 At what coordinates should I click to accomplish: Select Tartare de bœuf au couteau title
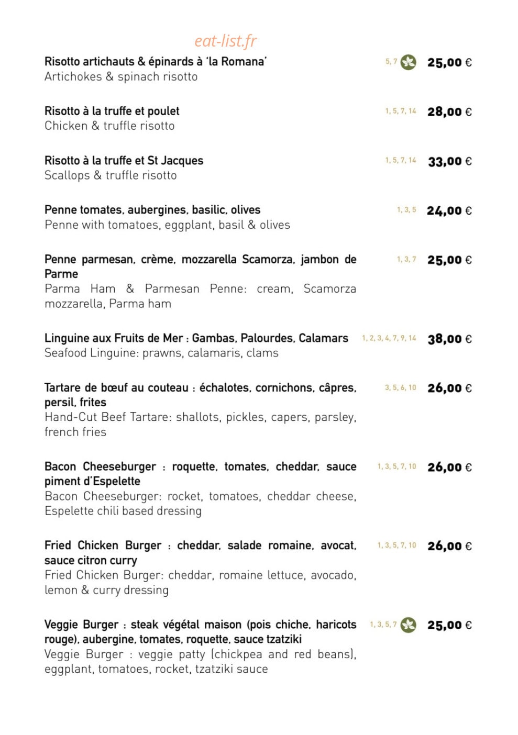(x=200, y=395)
